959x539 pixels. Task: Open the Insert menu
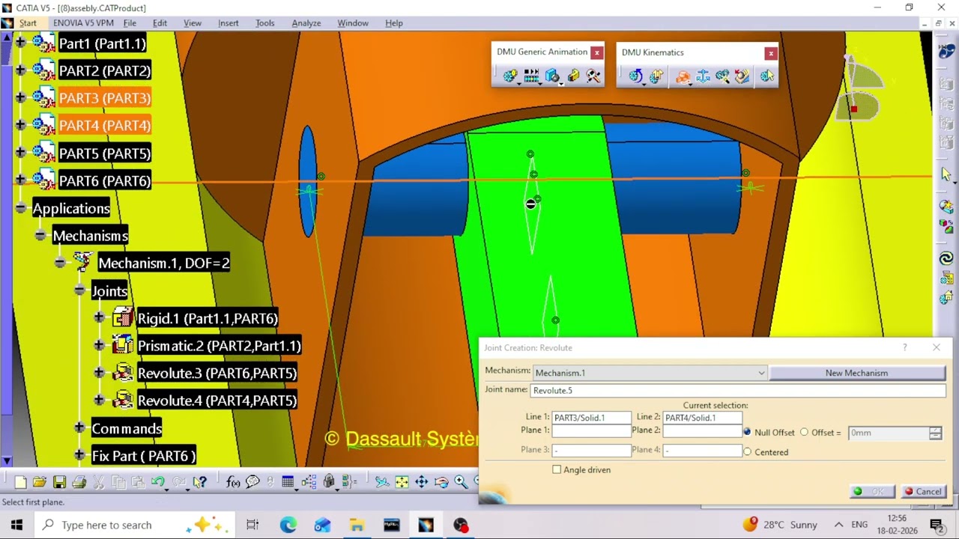(x=229, y=23)
